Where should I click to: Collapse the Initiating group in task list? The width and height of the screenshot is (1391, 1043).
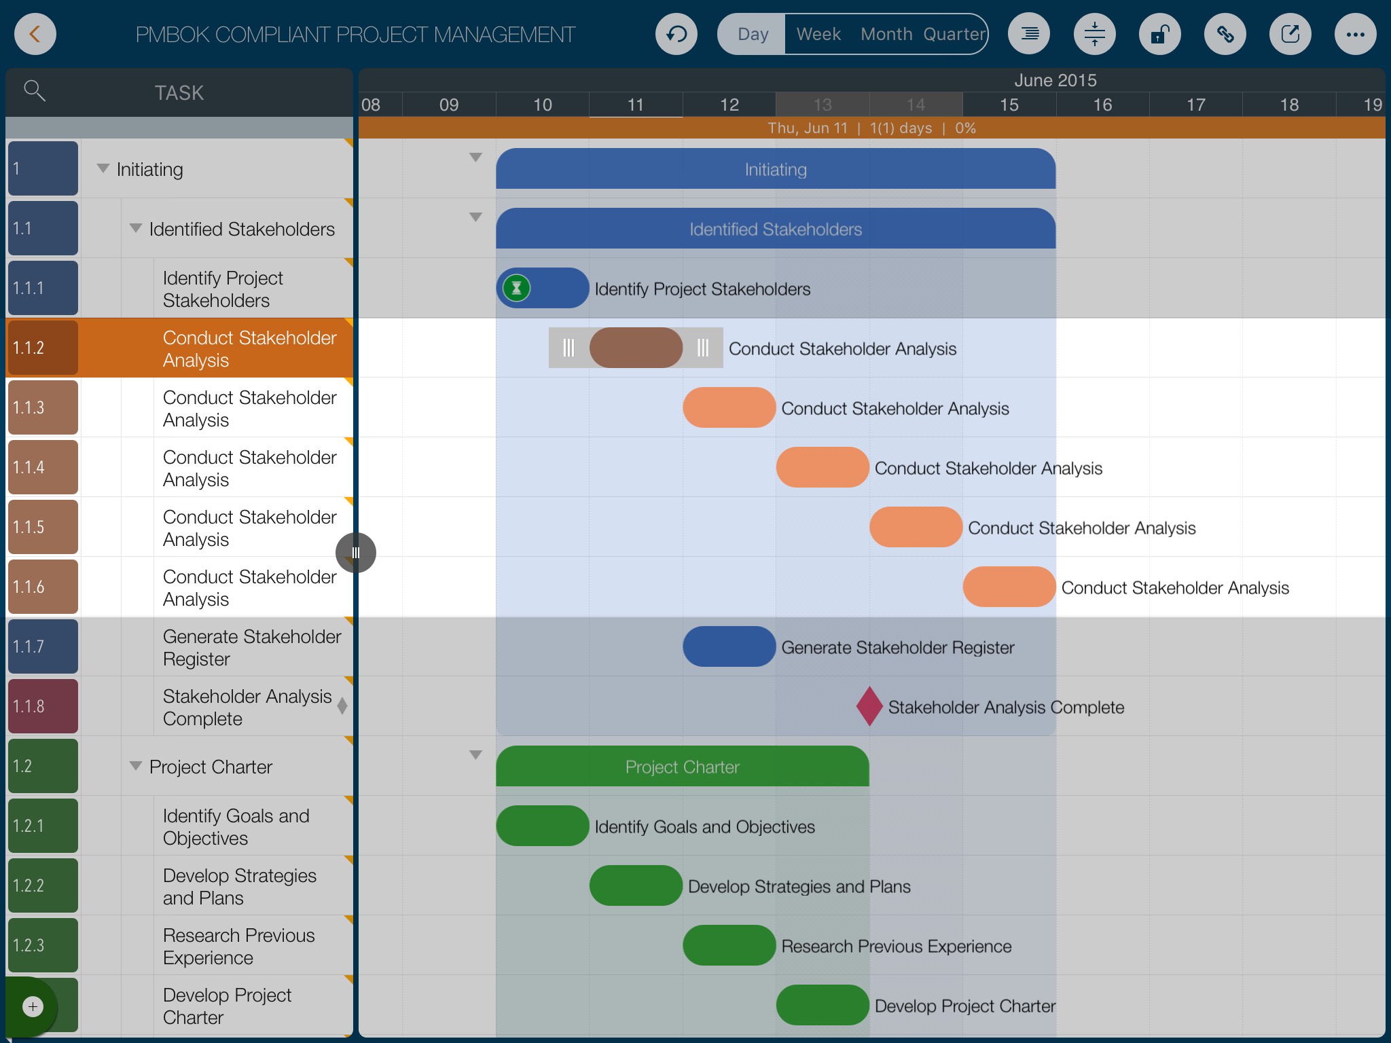[103, 168]
